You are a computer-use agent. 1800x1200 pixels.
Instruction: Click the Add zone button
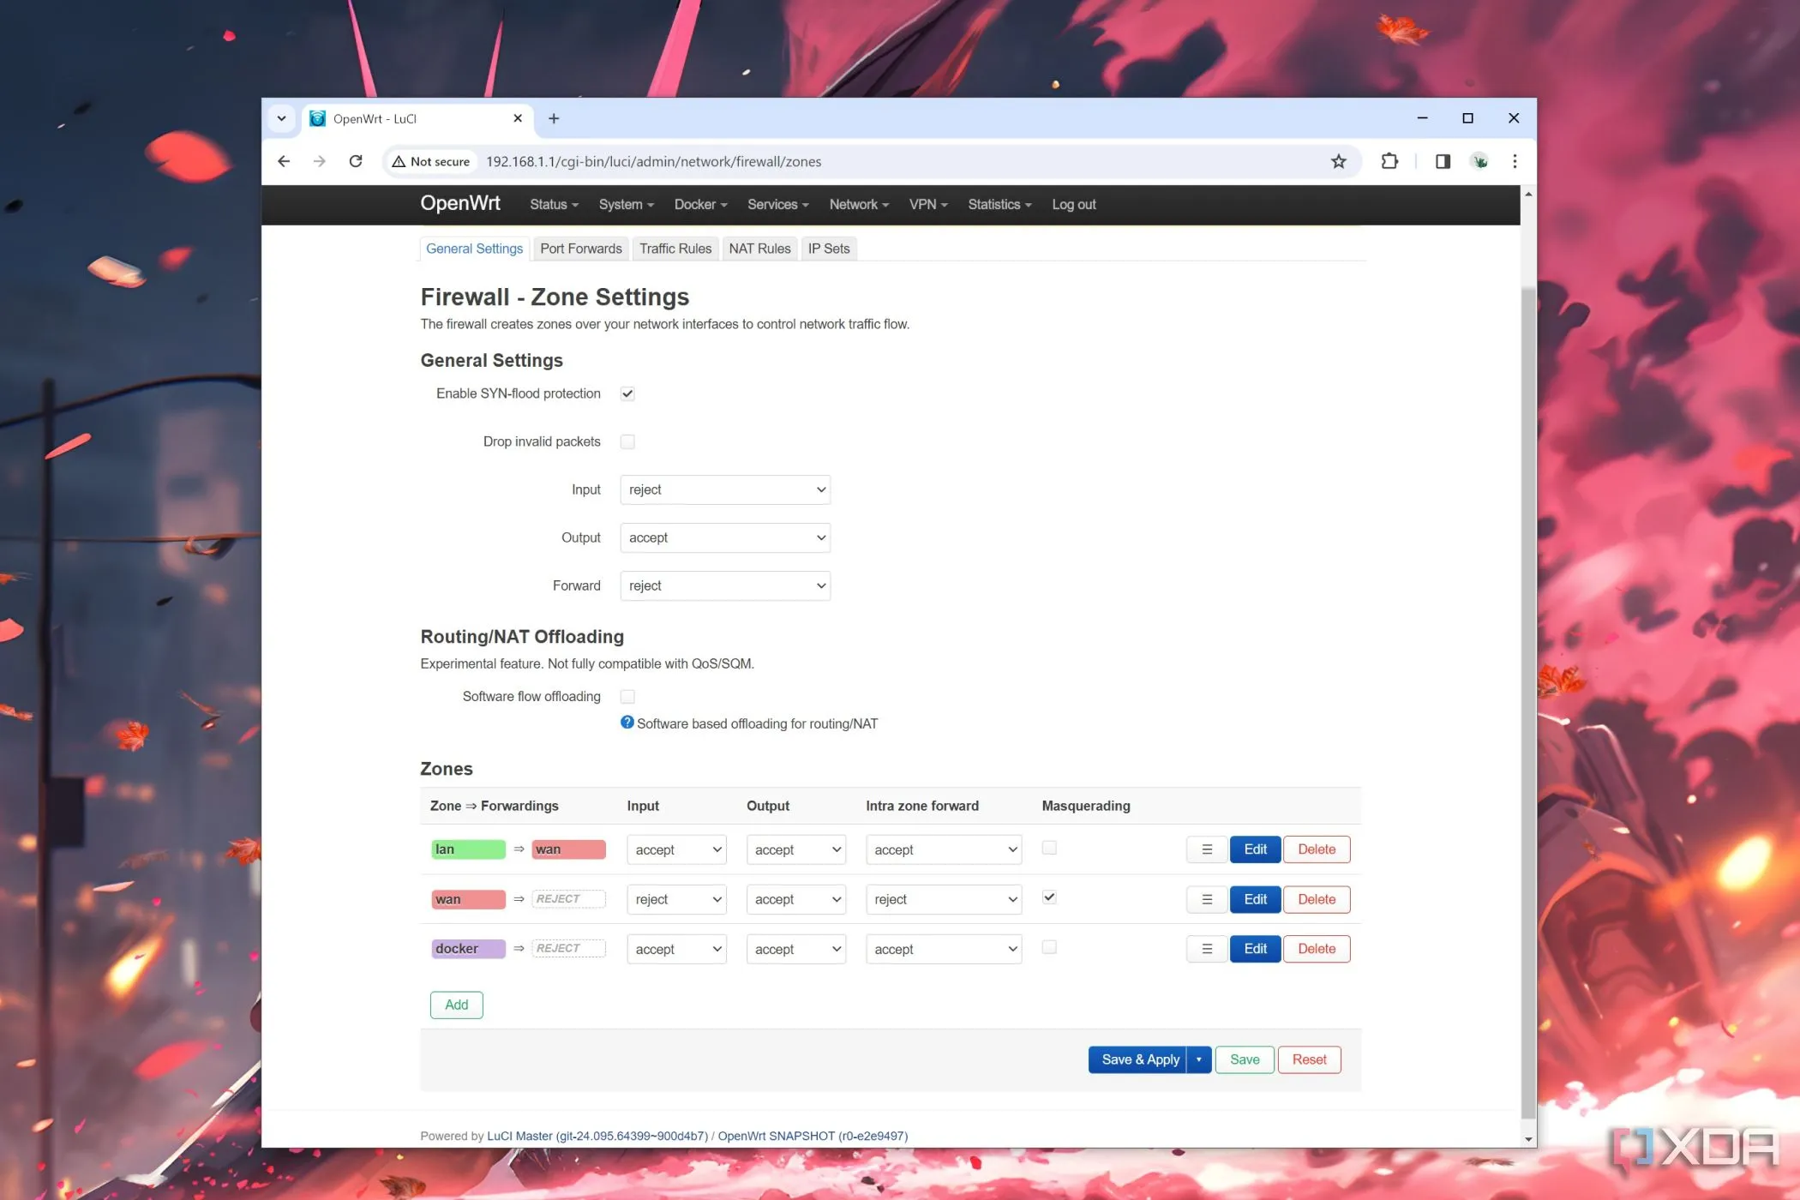[456, 1005]
